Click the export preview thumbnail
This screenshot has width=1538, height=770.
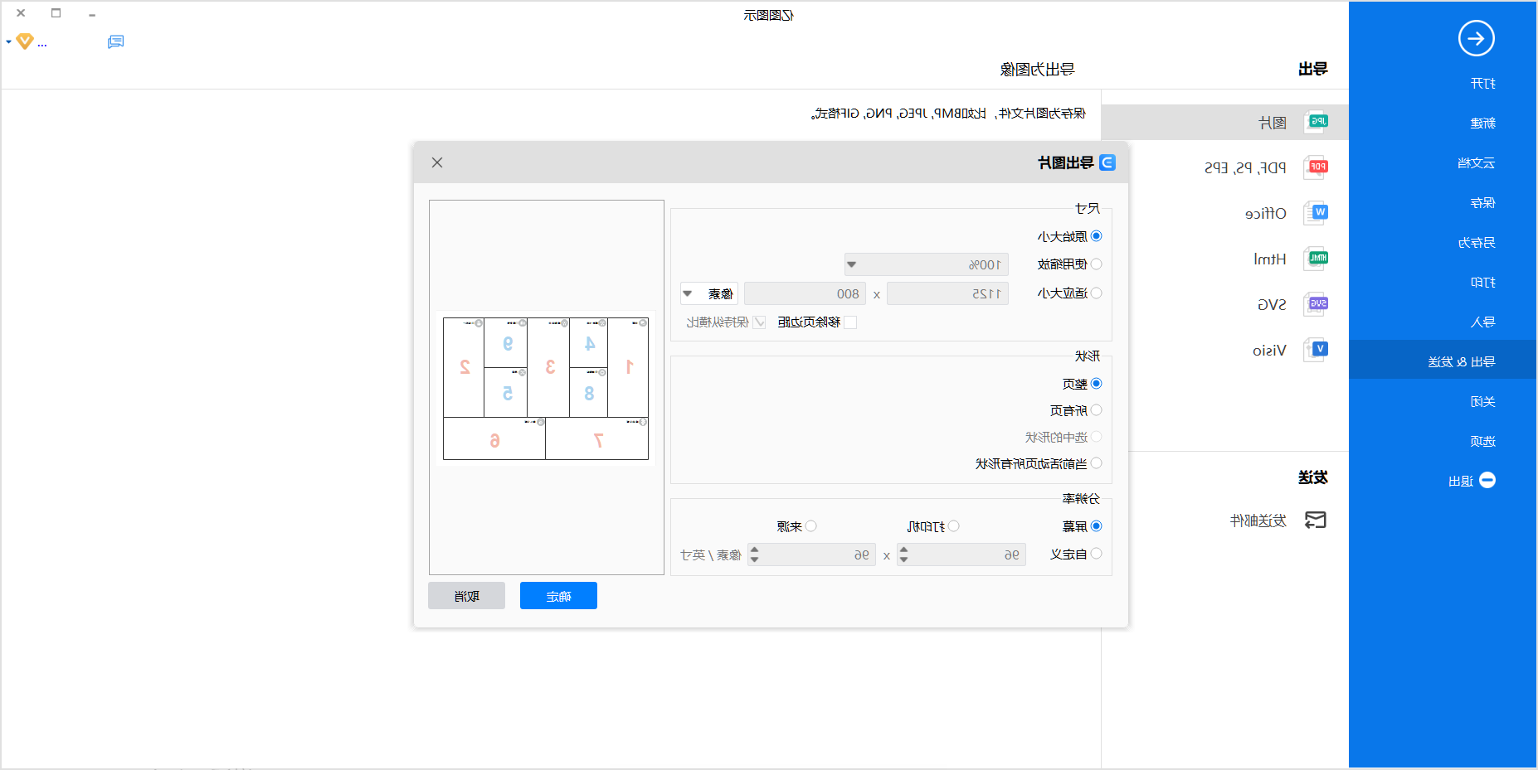[546, 388]
